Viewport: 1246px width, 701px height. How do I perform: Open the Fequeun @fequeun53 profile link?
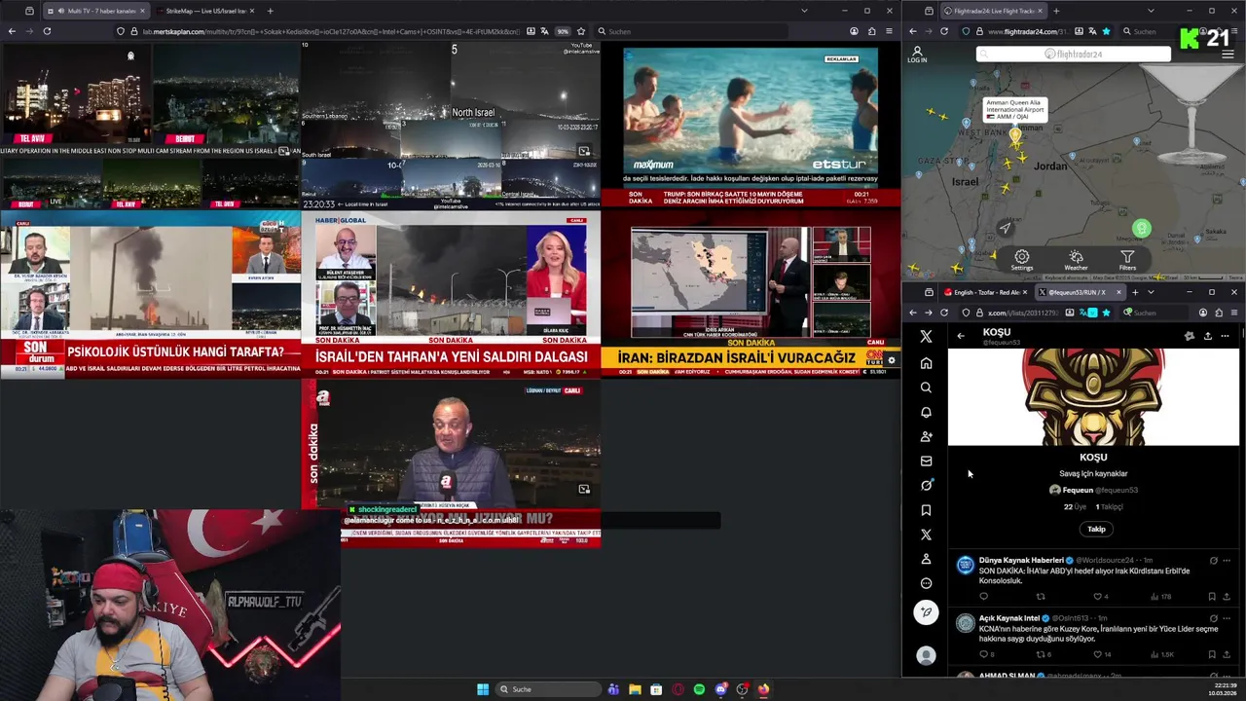(x=1093, y=490)
